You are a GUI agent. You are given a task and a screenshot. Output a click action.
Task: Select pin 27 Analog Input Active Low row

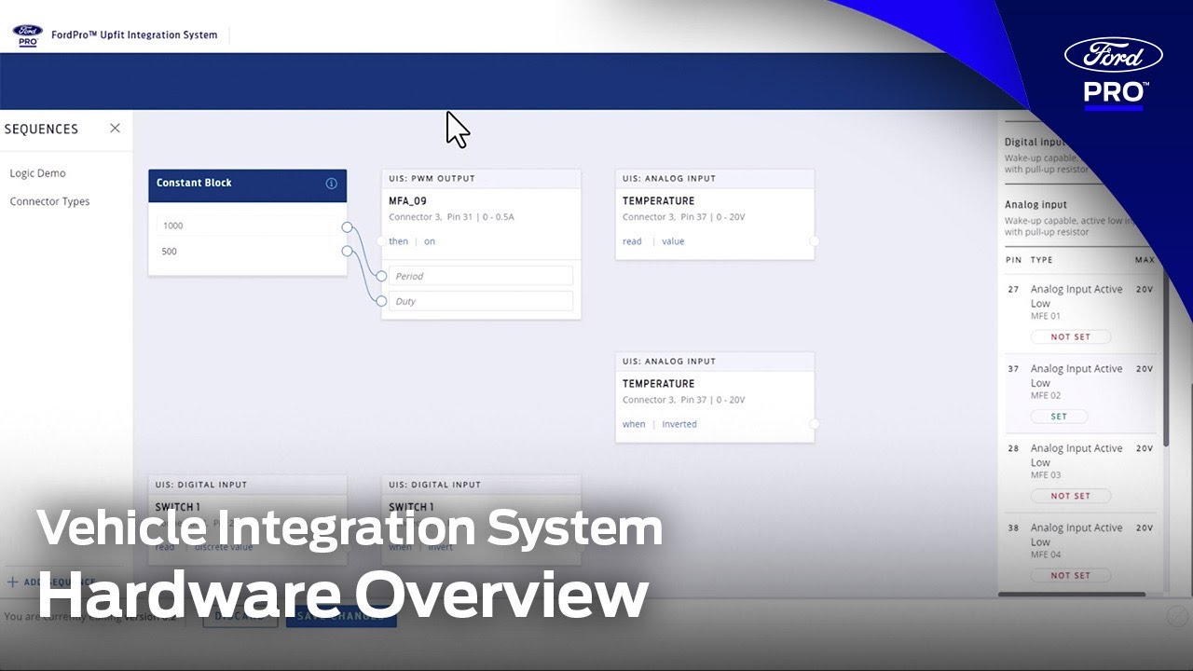tap(1079, 313)
